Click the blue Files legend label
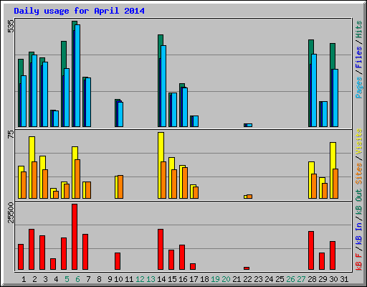 point(359,57)
